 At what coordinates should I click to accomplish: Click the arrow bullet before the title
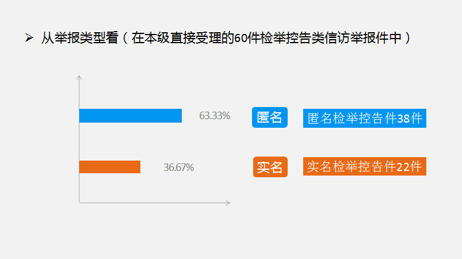coord(28,39)
